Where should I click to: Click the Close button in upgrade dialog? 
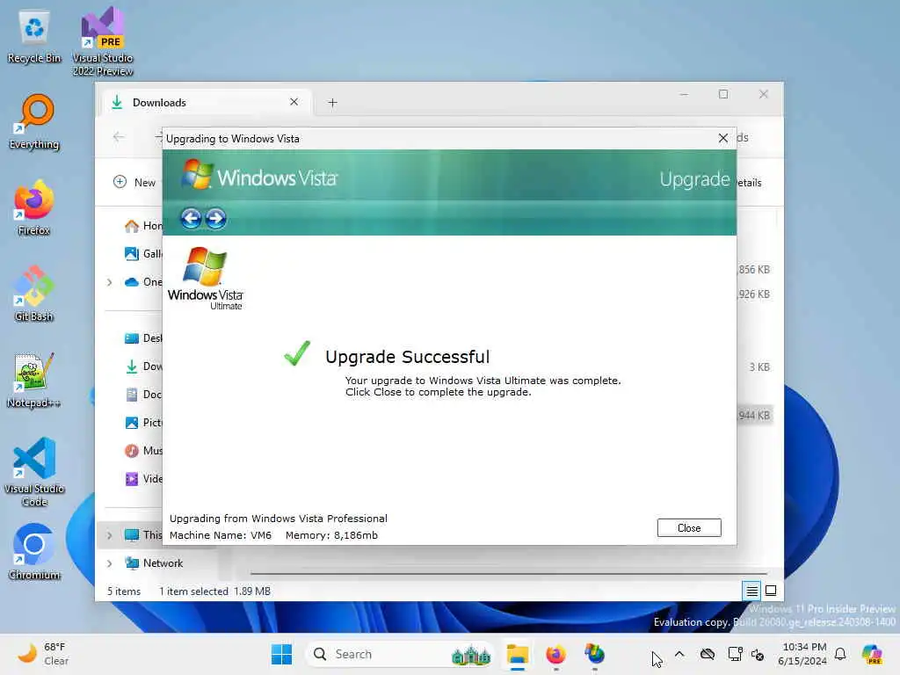(x=689, y=527)
